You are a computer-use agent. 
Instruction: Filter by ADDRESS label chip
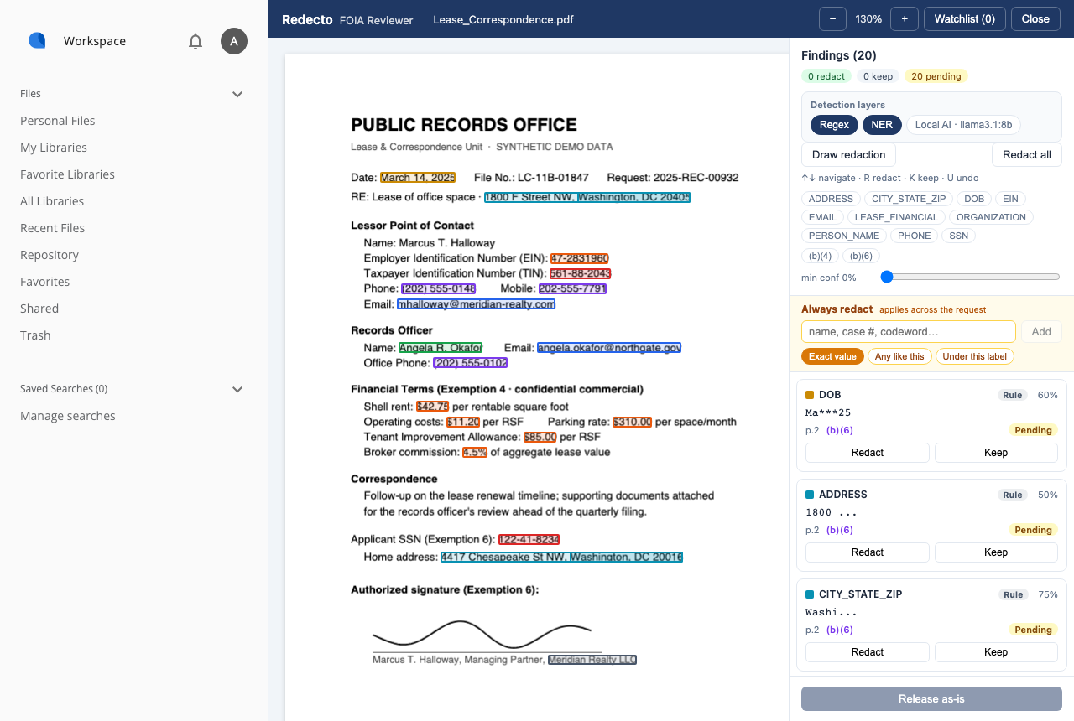831,200
